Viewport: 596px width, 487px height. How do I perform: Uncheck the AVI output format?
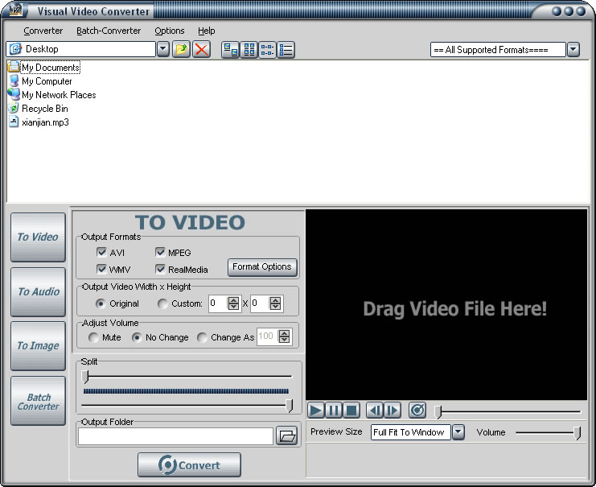tap(102, 253)
